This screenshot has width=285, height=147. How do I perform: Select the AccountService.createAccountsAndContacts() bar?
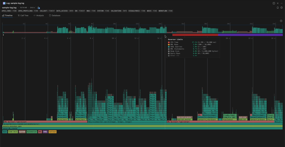142,124
